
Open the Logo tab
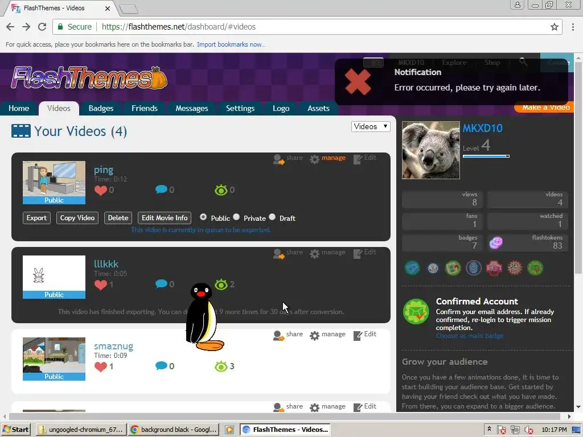point(281,108)
